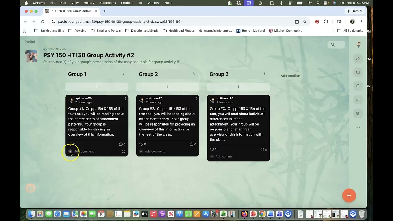The width and height of the screenshot is (393, 221).
Task: Add a post under Group 1
Action: (x=97, y=87)
